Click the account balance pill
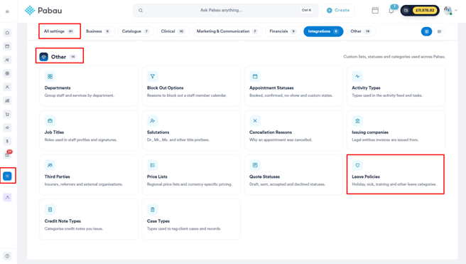Image resolution: width=466 pixels, height=264 pixels. [x=420, y=11]
